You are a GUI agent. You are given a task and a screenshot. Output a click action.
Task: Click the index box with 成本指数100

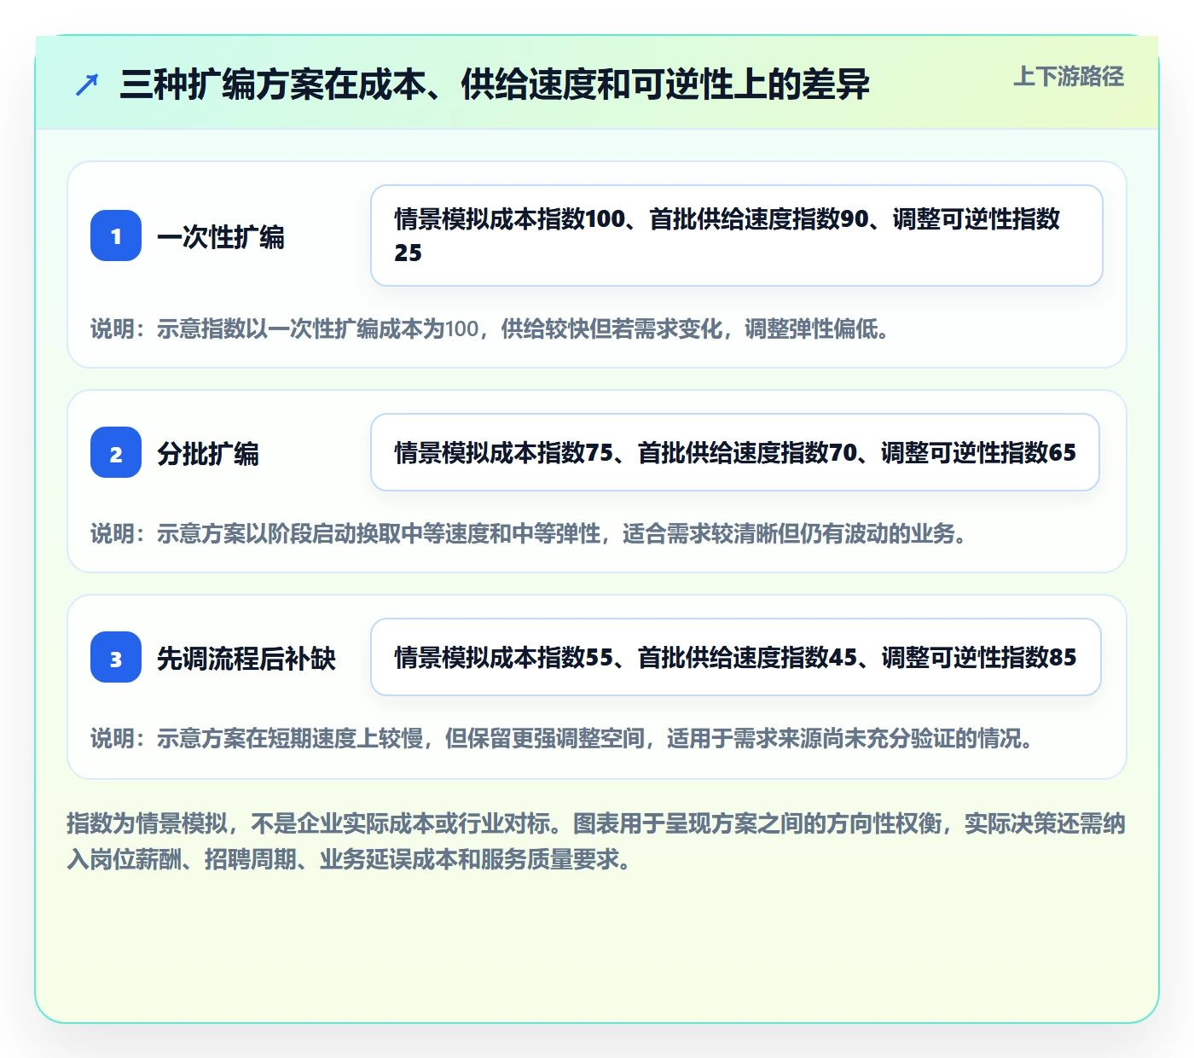point(737,235)
